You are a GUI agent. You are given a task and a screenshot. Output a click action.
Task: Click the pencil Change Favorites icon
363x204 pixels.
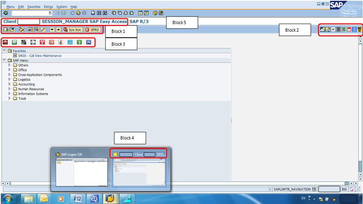(43, 30)
